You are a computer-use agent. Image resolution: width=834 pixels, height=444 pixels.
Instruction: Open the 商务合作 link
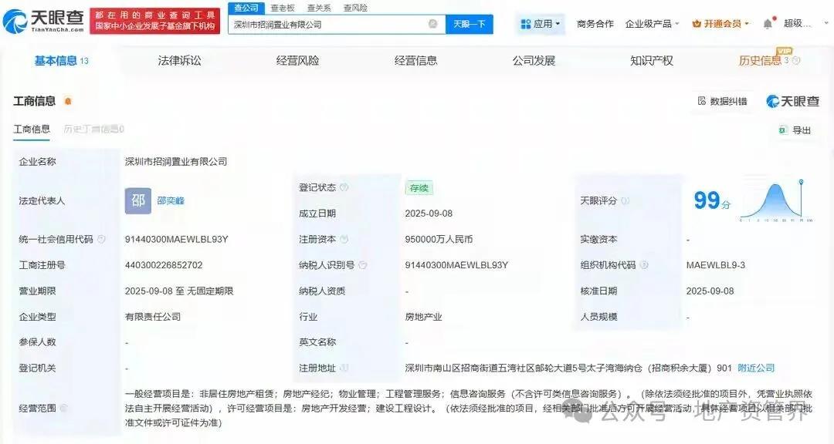pyautogui.click(x=595, y=24)
